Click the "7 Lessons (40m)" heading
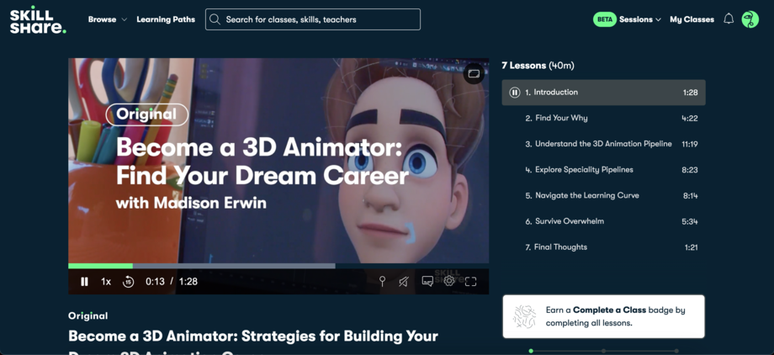This screenshot has height=355, width=774. (x=538, y=65)
